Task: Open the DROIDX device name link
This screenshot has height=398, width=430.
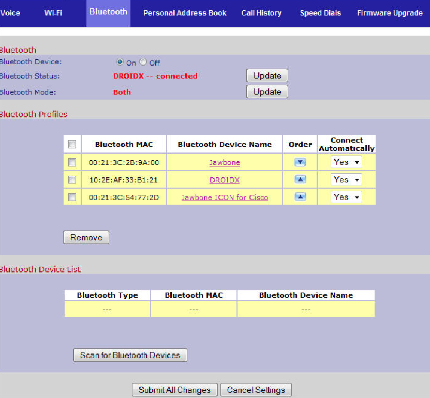Action: [x=225, y=180]
